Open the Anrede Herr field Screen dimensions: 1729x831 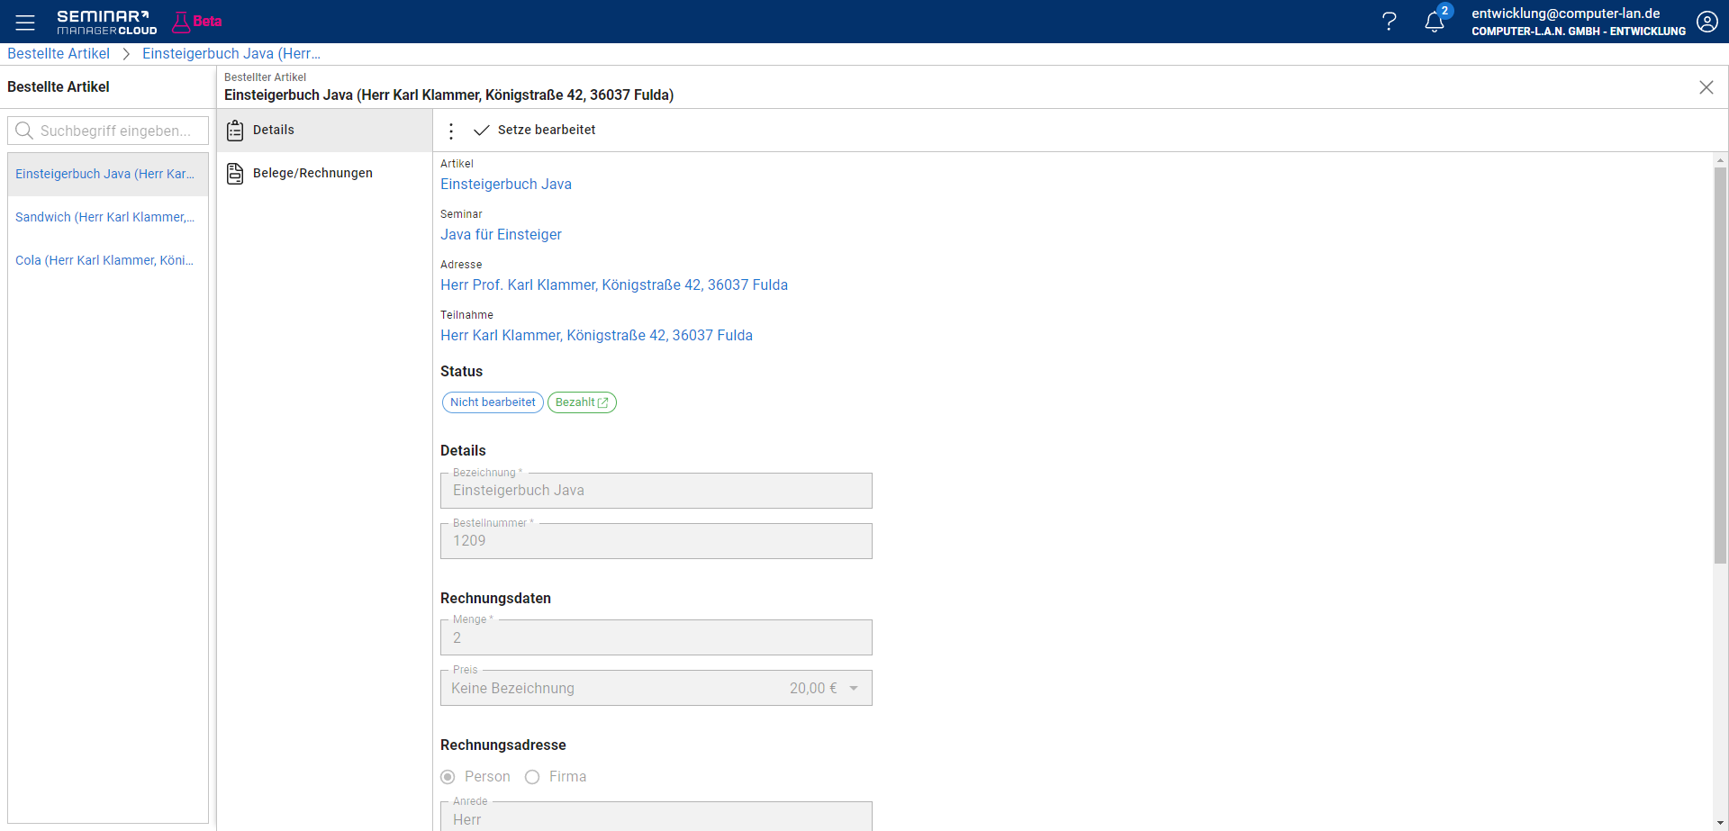coord(656,817)
